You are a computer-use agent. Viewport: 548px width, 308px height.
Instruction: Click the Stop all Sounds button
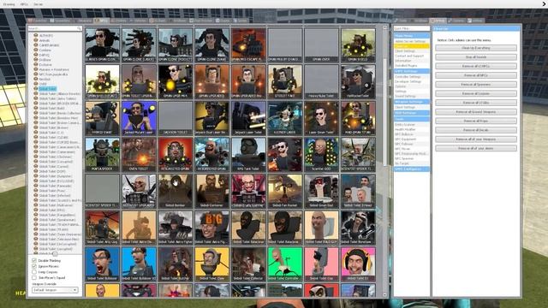[476, 57]
